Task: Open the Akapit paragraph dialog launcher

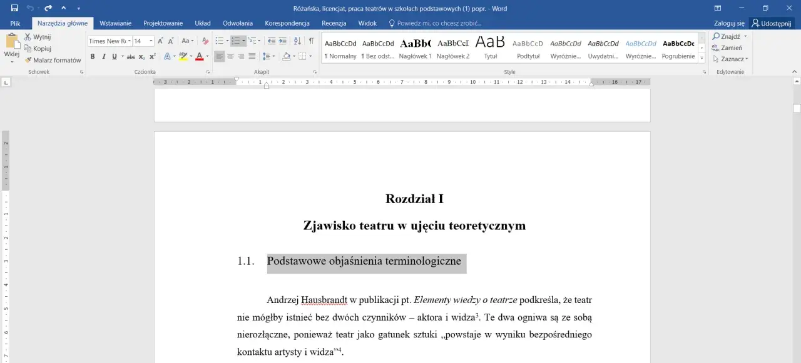Action: coord(315,72)
